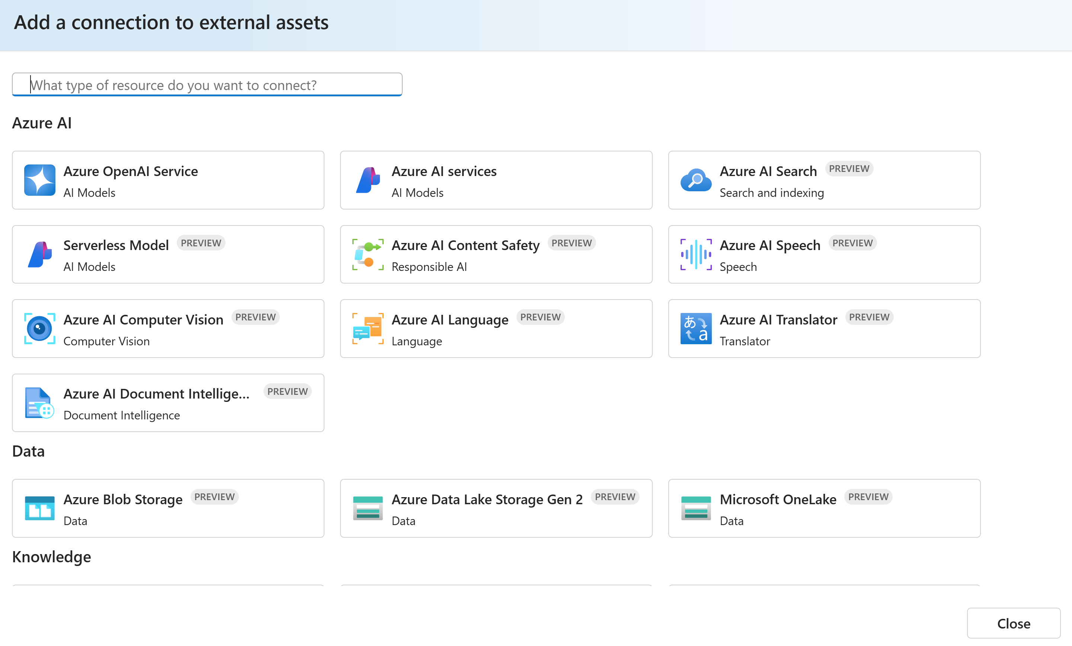Click the PREVIEW badge beside Document Intelligence
This screenshot has height=646, width=1072.
coord(287,391)
